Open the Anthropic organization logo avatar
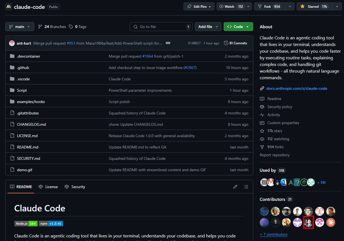344x241 pixels. click(9, 7)
